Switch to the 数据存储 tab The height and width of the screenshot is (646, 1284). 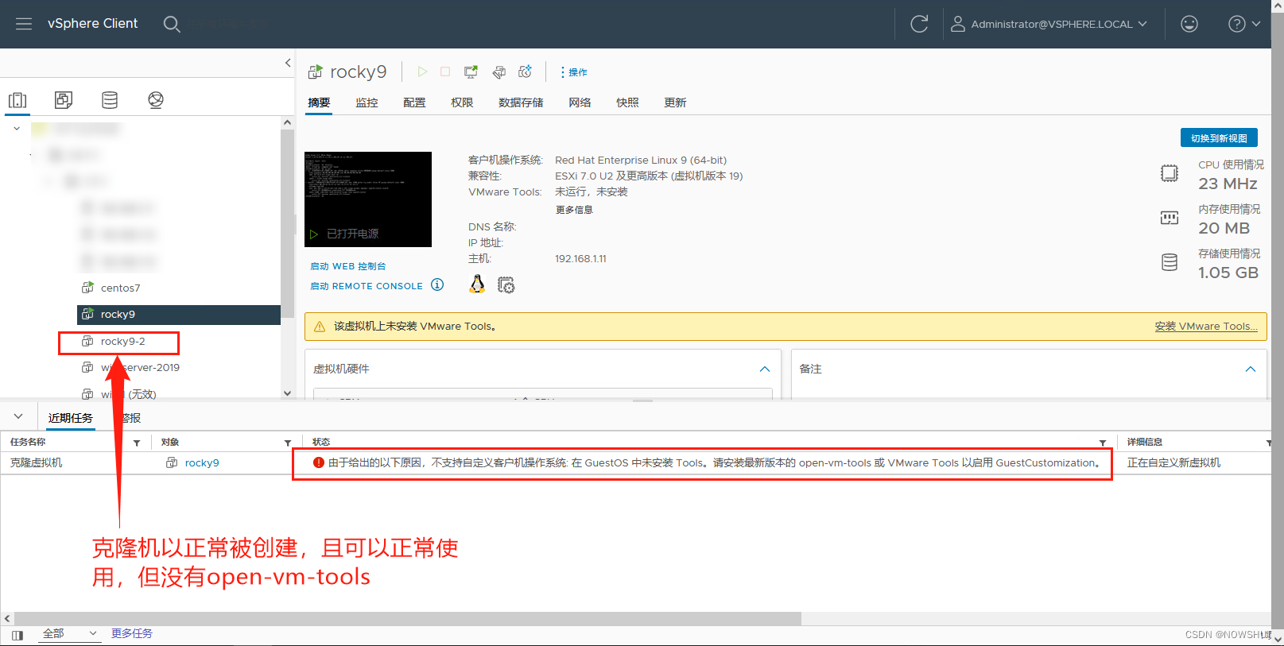tap(521, 103)
